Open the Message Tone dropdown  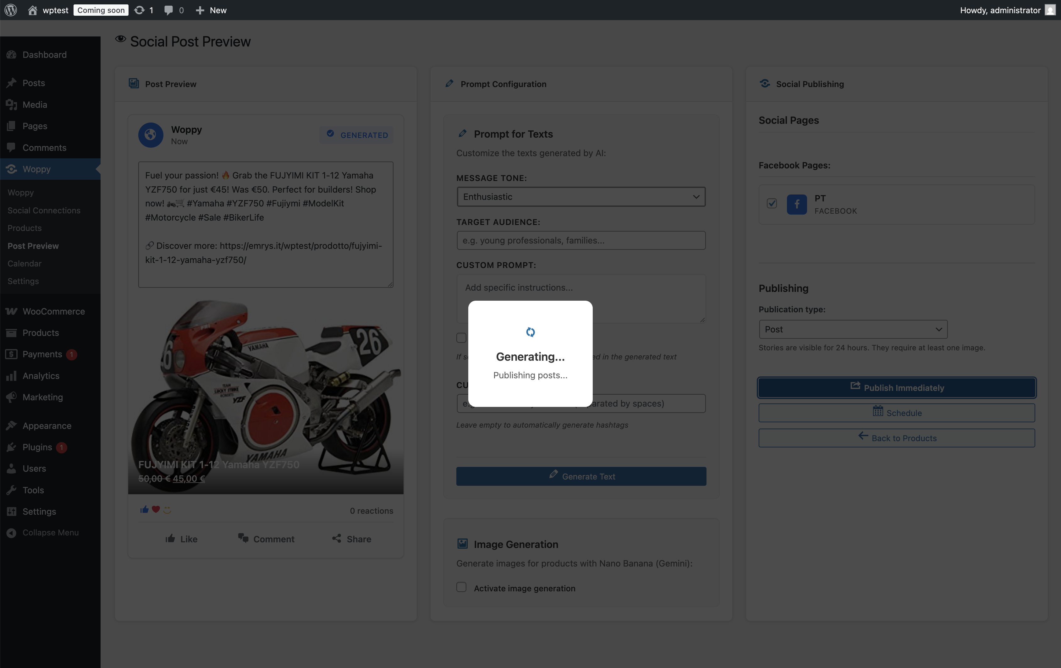point(581,196)
